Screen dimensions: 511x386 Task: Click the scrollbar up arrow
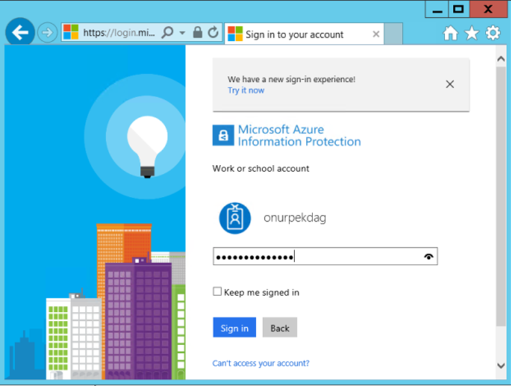(x=501, y=59)
